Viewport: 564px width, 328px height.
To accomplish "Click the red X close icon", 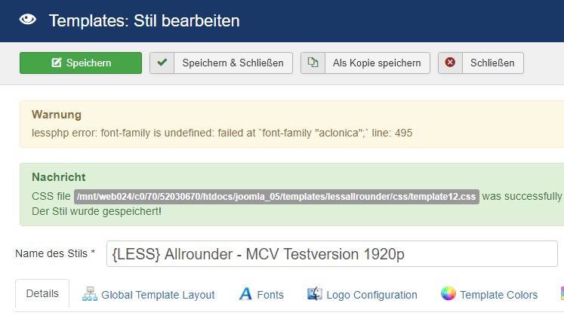I will click(450, 63).
